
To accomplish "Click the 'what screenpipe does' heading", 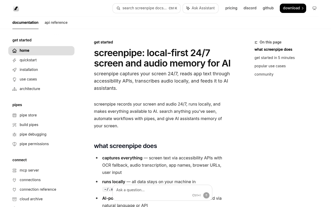I will point(125,146).
